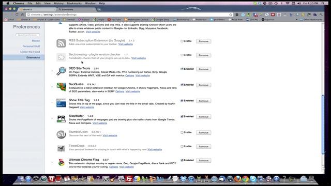Enable the RSS Subscription Extension checkbox
Viewport: 331px width, 186px height.
(182, 41)
